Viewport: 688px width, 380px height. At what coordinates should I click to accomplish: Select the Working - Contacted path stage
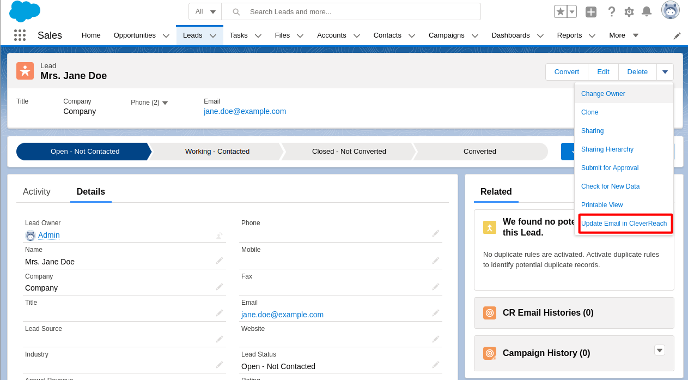(x=217, y=152)
